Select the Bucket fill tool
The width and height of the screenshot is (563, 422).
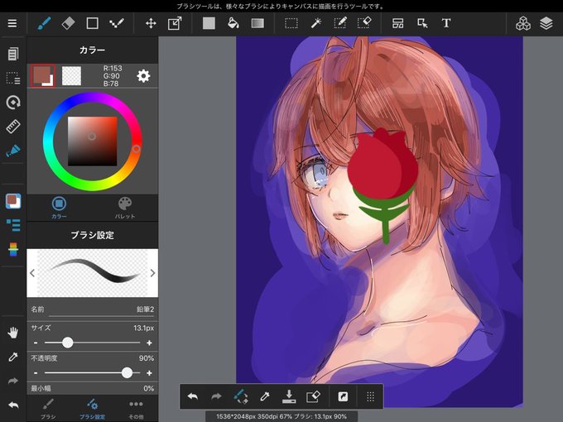pyautogui.click(x=233, y=23)
